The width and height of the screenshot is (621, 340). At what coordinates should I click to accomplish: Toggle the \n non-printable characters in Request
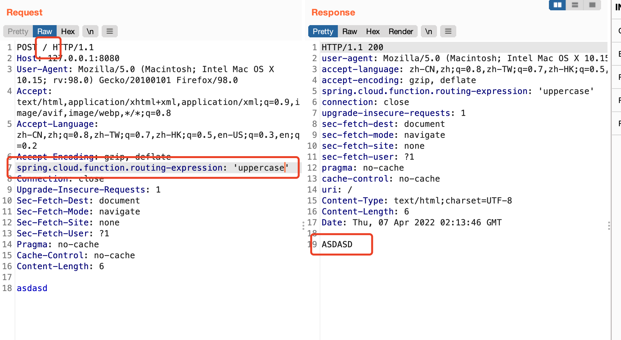click(x=90, y=32)
